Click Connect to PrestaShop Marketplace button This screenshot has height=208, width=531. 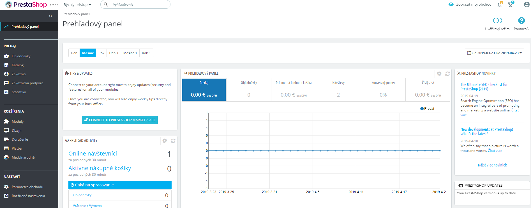pyautogui.click(x=120, y=120)
